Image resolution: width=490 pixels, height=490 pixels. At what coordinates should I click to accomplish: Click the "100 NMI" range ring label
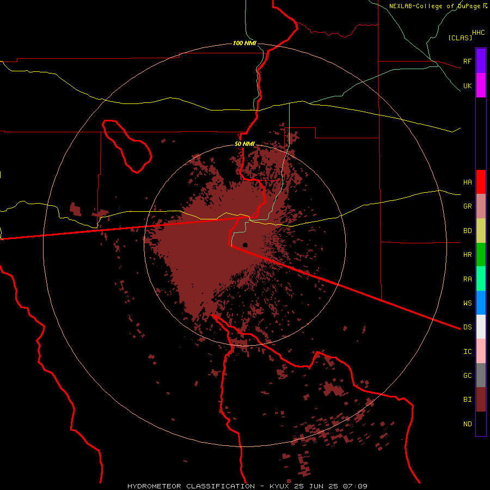pyautogui.click(x=244, y=43)
